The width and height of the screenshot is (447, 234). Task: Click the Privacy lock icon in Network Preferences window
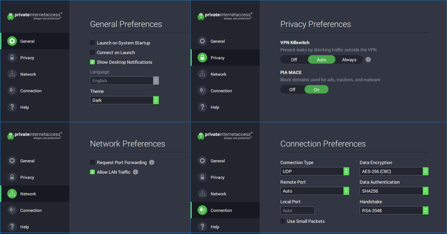tap(12, 177)
